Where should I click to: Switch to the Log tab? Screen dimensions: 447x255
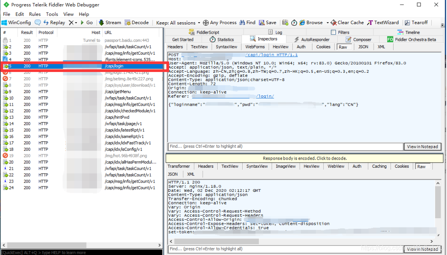275,32
